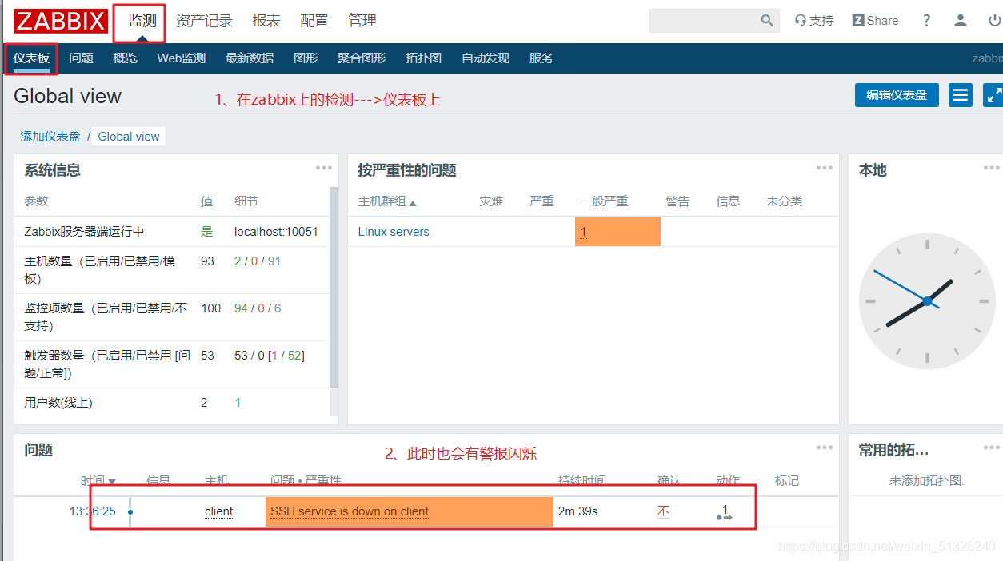Screen dimensions: 1003x561
Task: Click the logout power icon
Action: [x=995, y=21]
